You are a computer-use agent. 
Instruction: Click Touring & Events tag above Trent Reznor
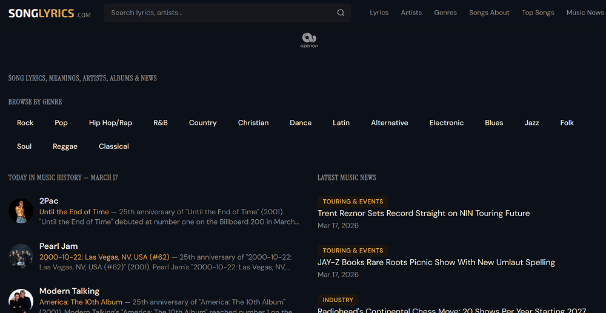(353, 202)
